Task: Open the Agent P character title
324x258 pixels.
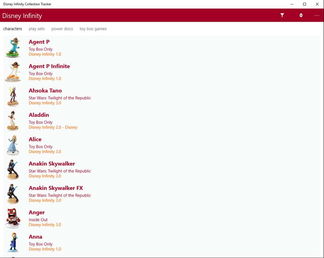Action: coord(39,42)
